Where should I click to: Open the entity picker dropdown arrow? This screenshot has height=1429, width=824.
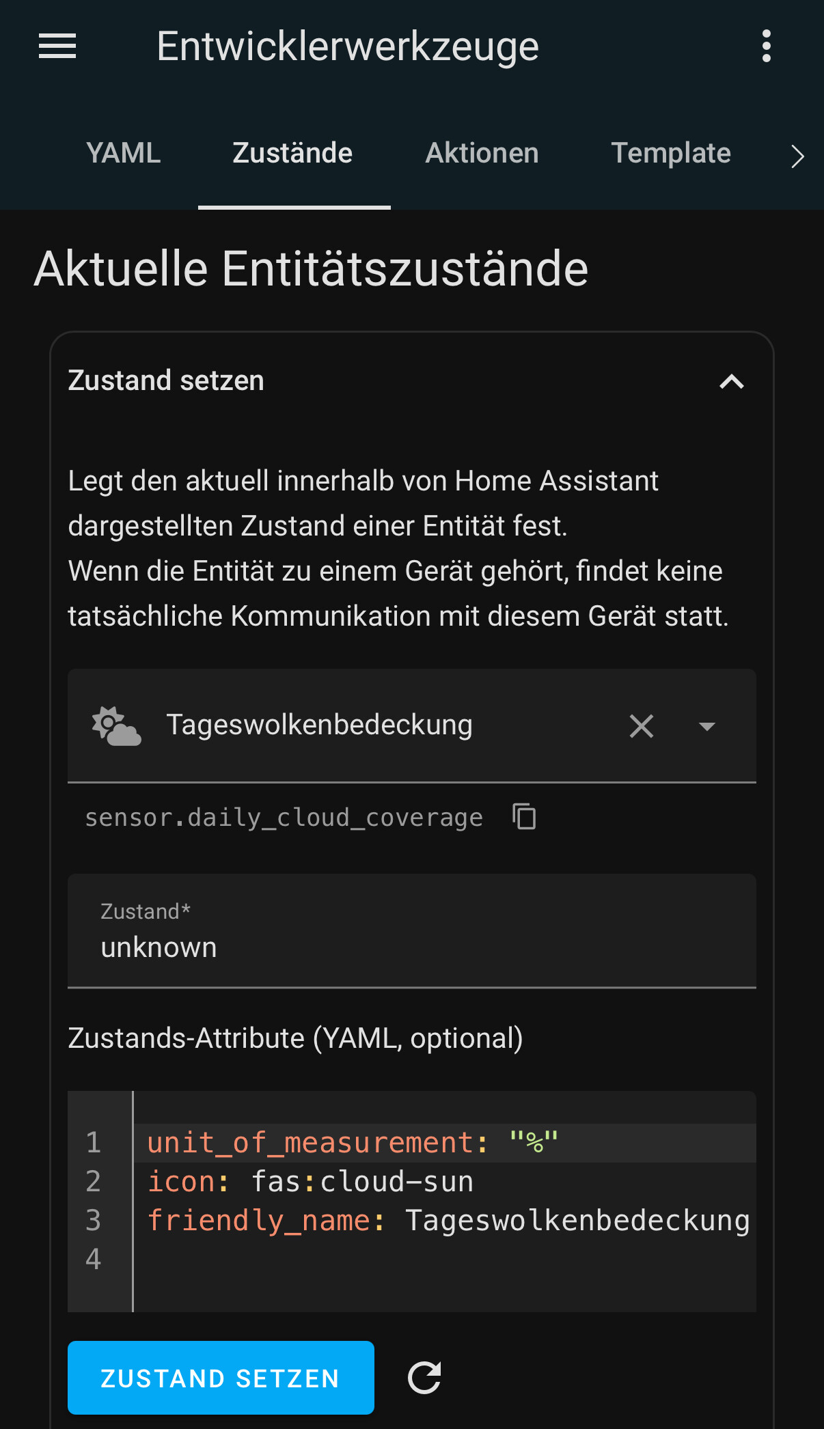706,726
